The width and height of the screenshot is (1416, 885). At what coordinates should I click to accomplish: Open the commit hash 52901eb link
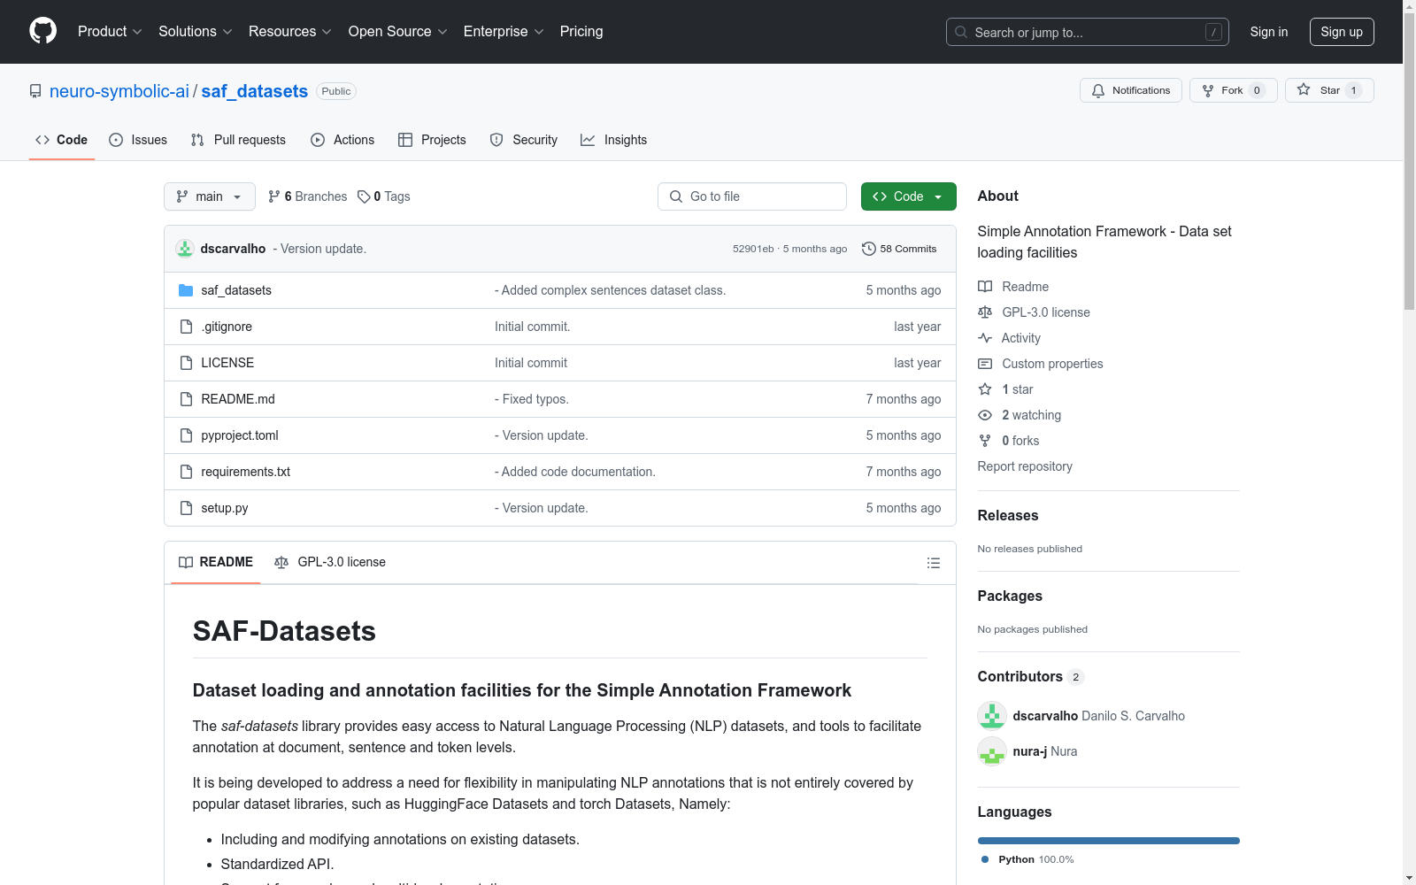point(753,249)
